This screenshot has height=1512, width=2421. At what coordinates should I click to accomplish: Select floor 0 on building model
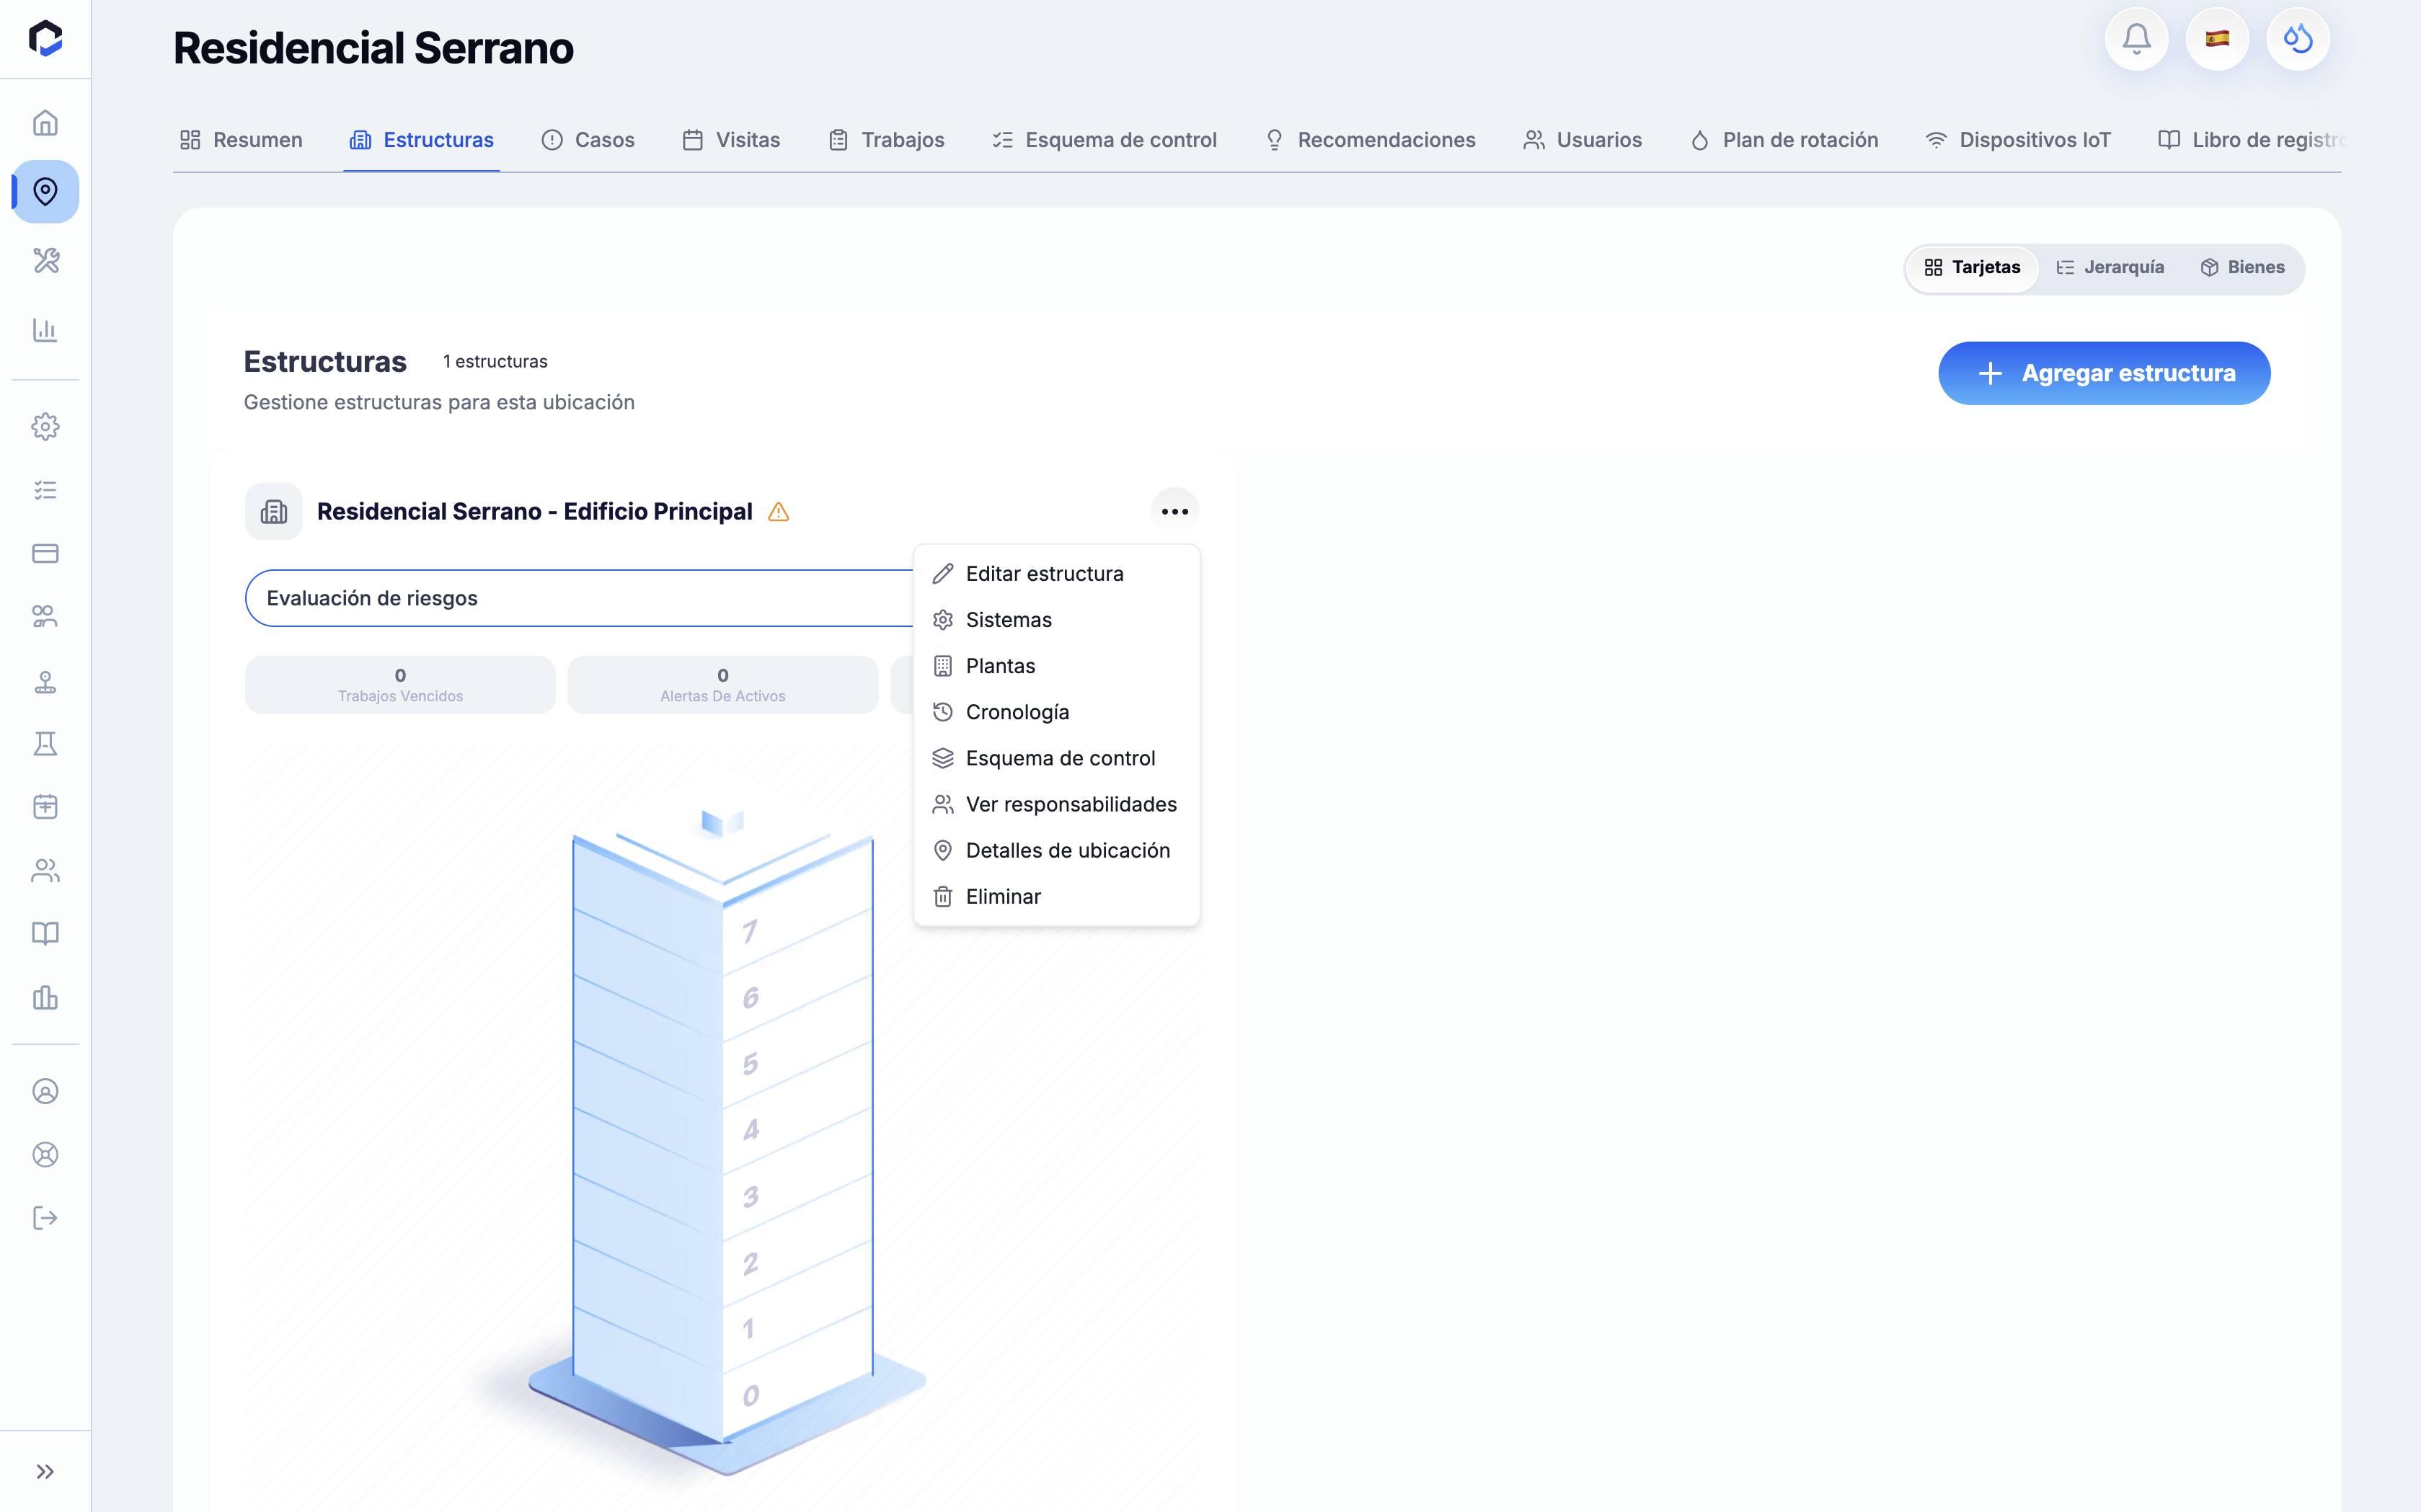tap(751, 1395)
